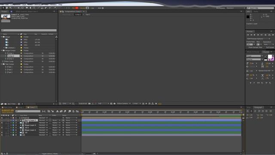Screen dimensions: 275x155
Task: Select the Hand tool
Action: [7, 8]
